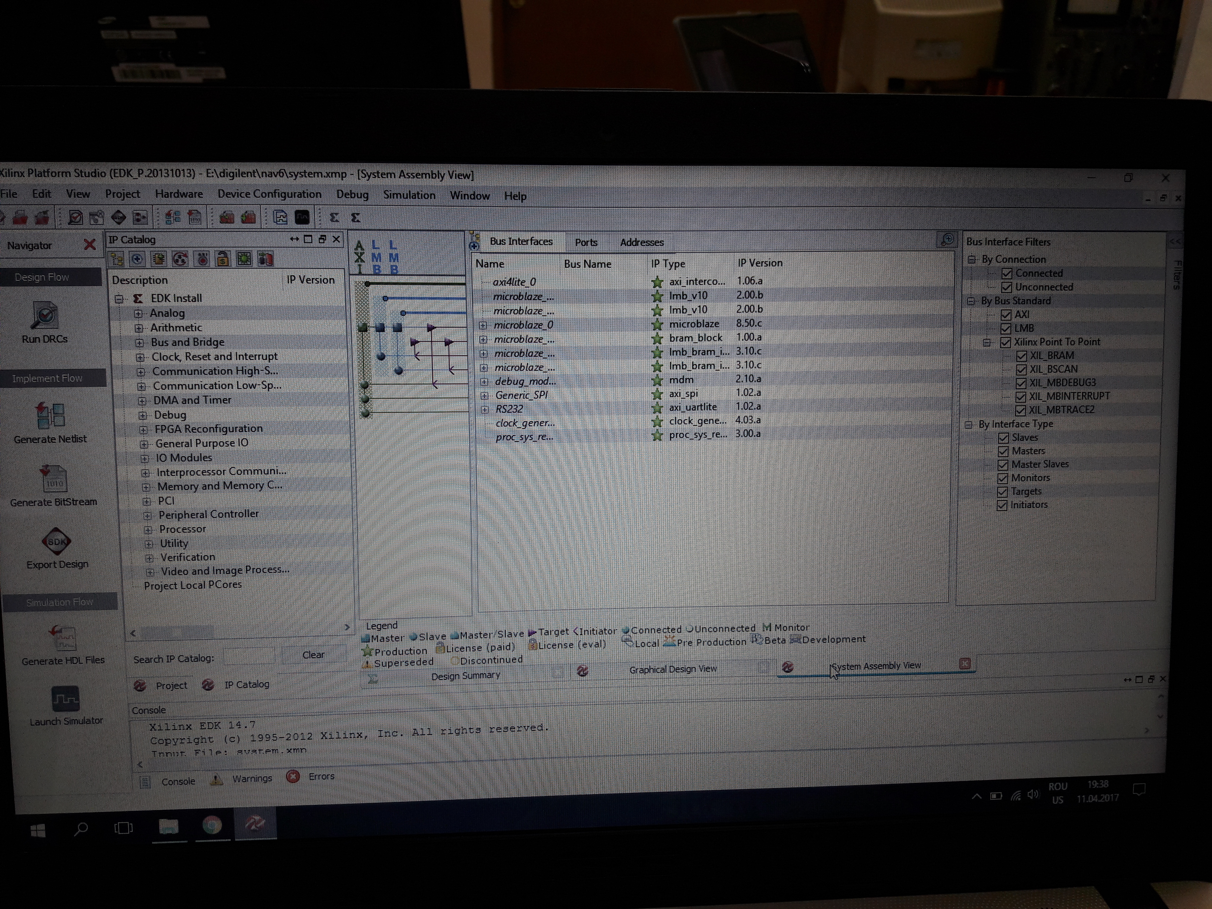This screenshot has width=1212, height=909.
Task: Toggle the XIL_BSCAN checkbox
Action: click(x=1021, y=369)
